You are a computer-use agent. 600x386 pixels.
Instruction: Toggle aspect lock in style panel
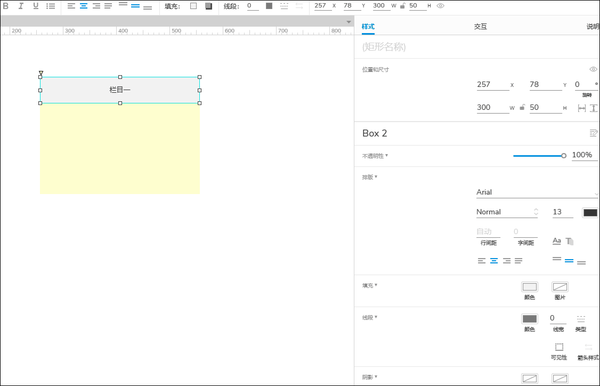coord(522,108)
